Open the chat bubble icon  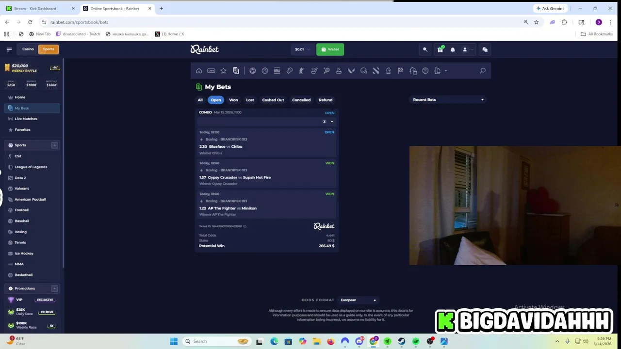[x=485, y=49]
